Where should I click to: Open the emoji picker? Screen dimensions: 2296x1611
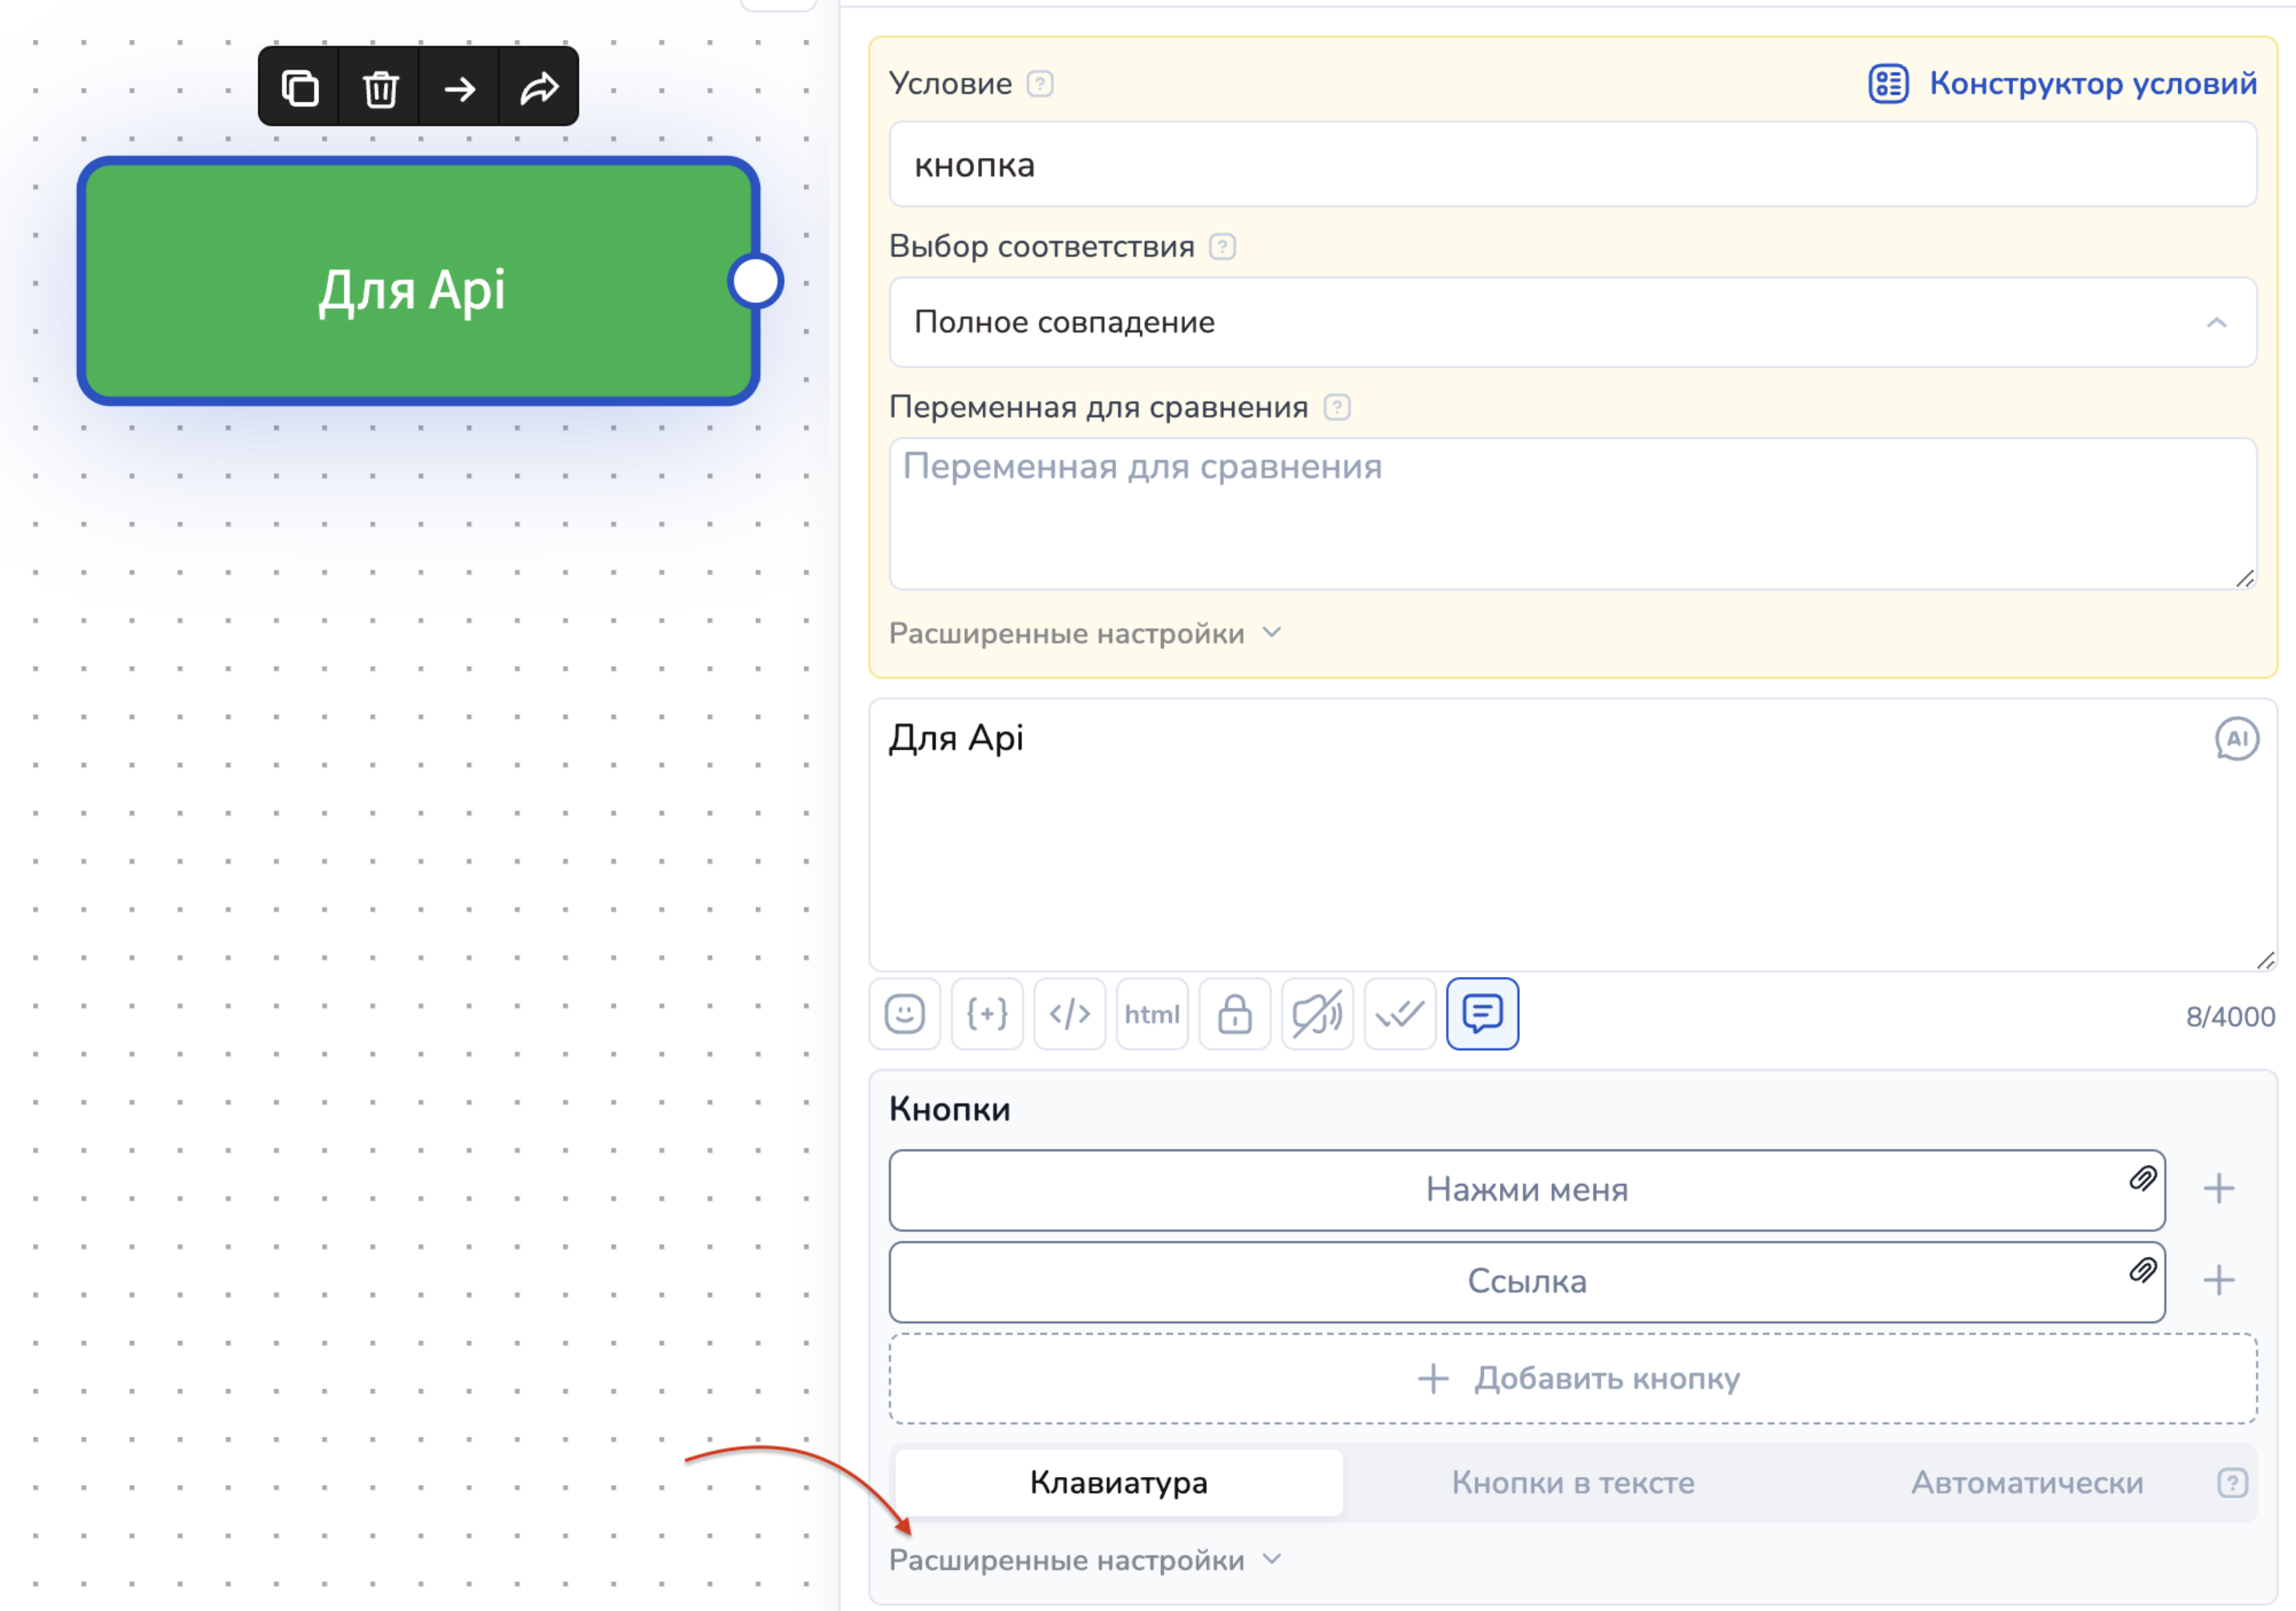click(904, 1014)
